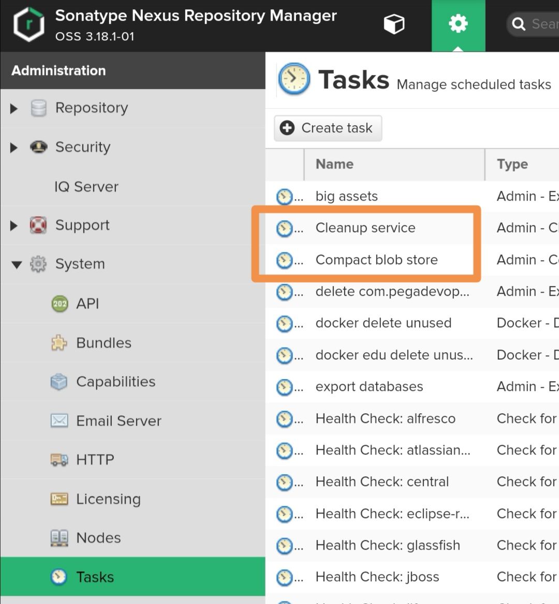Click the Support lifebuoy icon

pos(38,225)
